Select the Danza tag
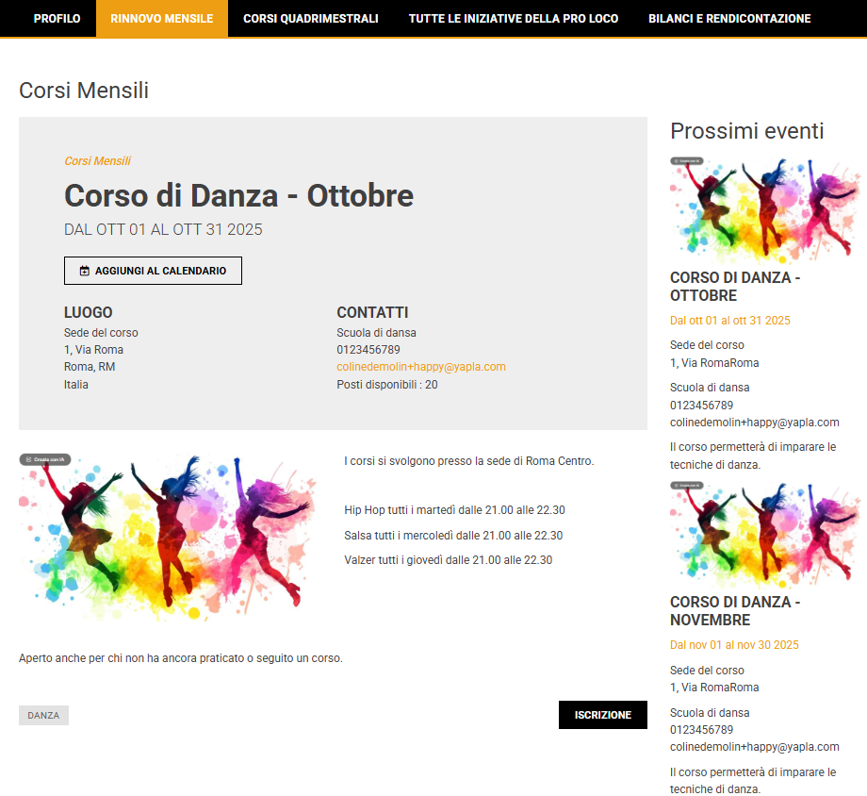The height and width of the screenshot is (796, 867). (43, 716)
